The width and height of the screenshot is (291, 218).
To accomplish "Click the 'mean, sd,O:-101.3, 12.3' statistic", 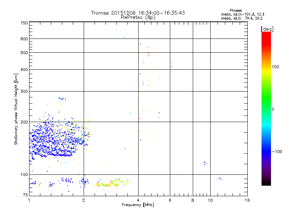I will (243, 14).
